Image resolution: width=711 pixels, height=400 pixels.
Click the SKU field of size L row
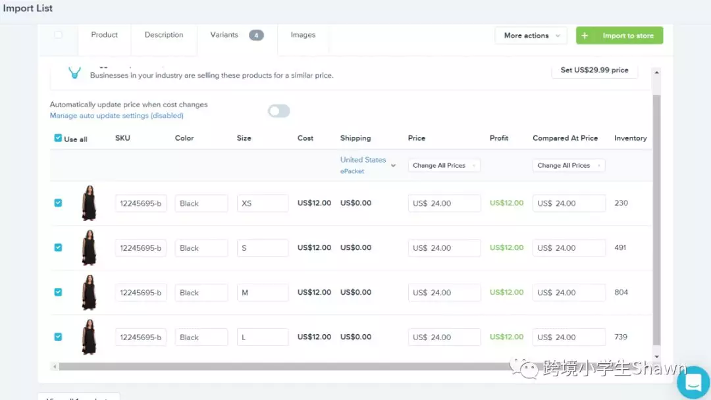coord(141,337)
